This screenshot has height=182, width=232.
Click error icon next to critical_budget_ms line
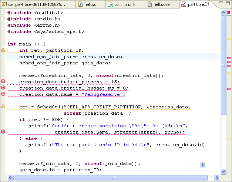coord(3,88)
